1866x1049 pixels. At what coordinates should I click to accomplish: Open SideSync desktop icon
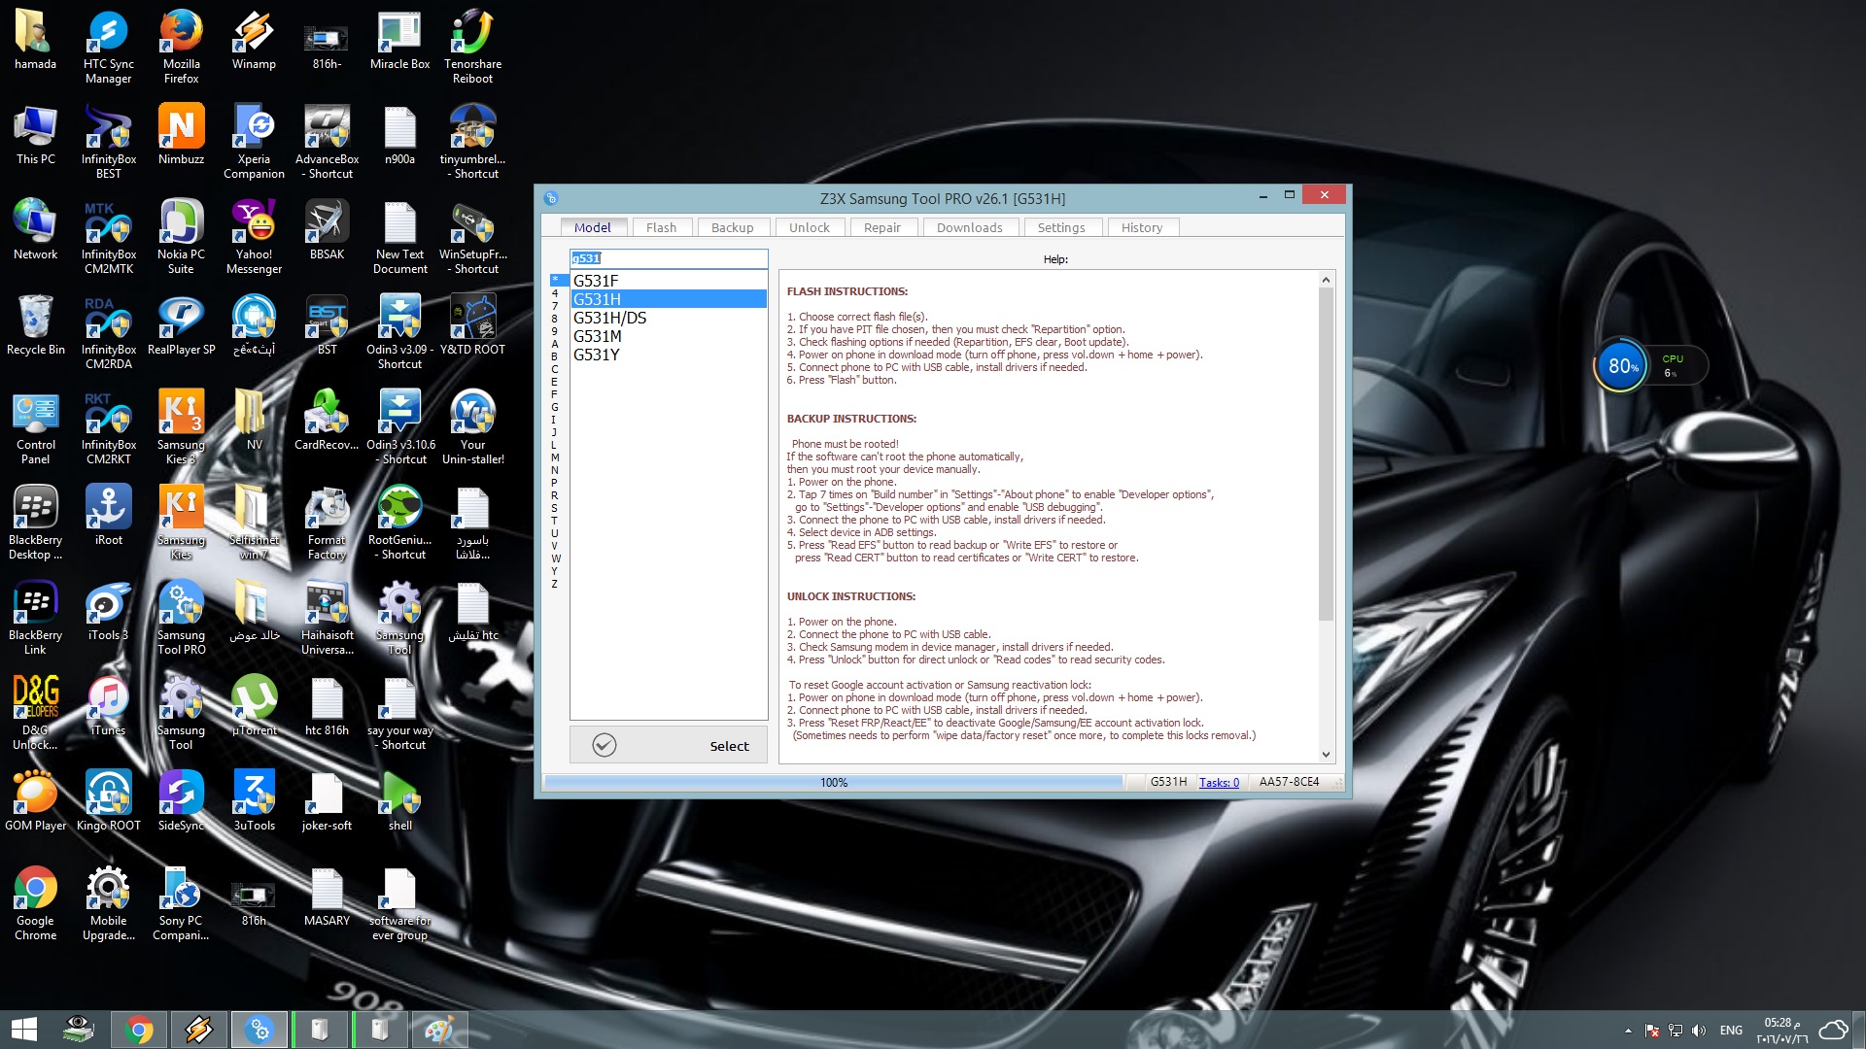pyautogui.click(x=181, y=802)
